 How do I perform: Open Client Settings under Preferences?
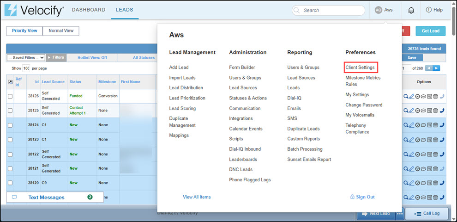pyautogui.click(x=360, y=68)
